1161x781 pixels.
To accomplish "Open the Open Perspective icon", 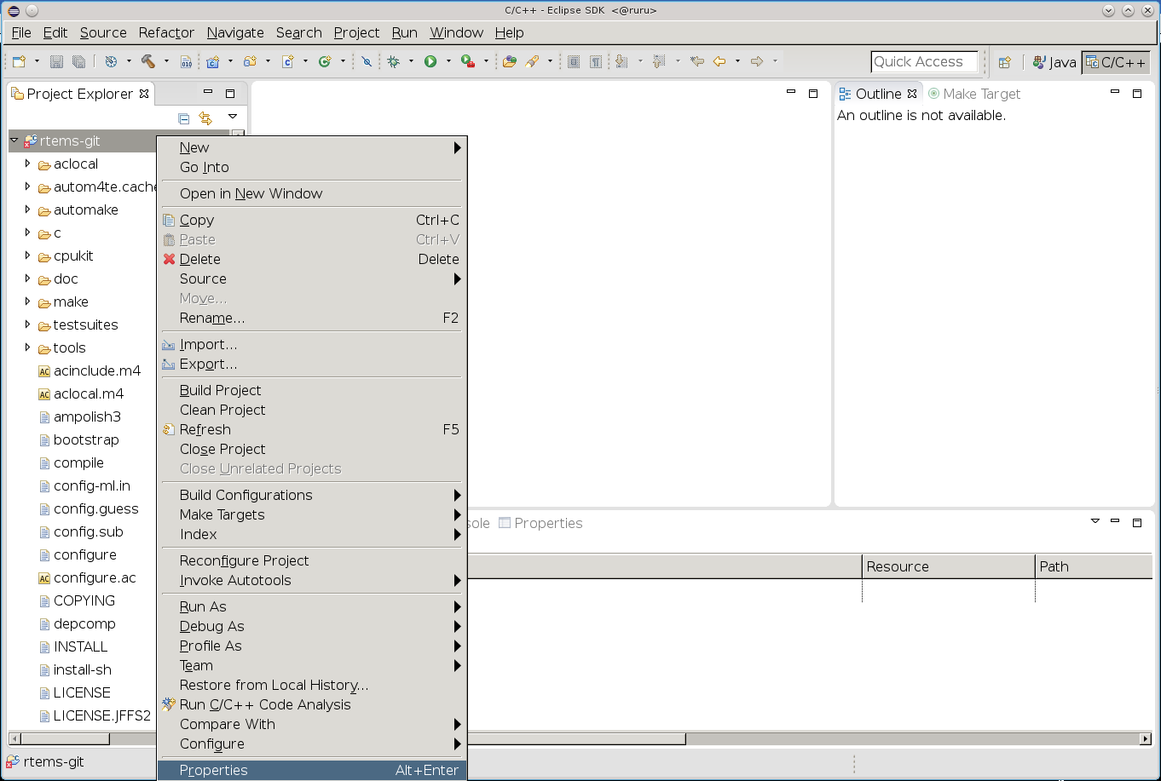I will click(1005, 62).
